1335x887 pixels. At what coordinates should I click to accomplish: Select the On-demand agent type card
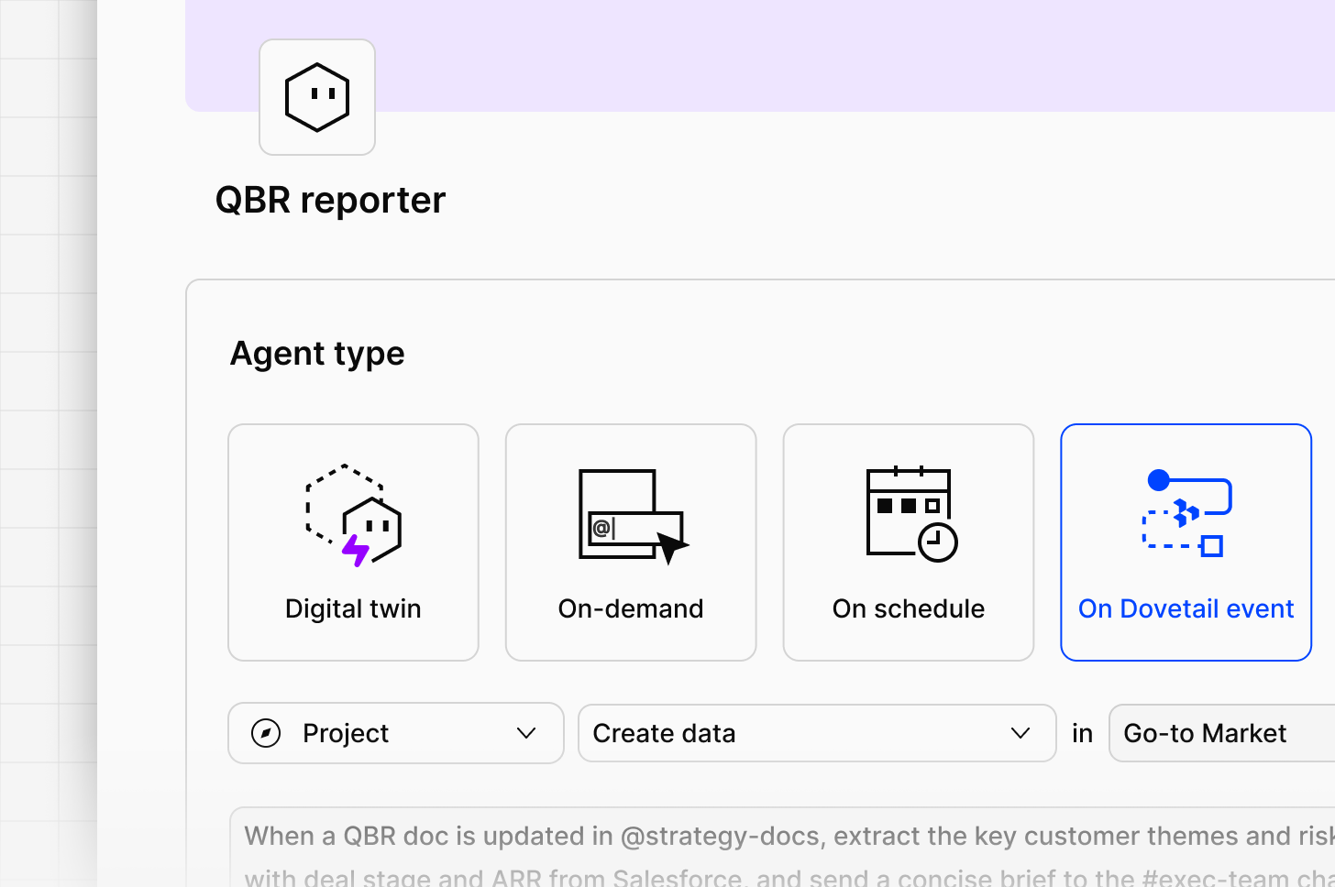tap(631, 542)
